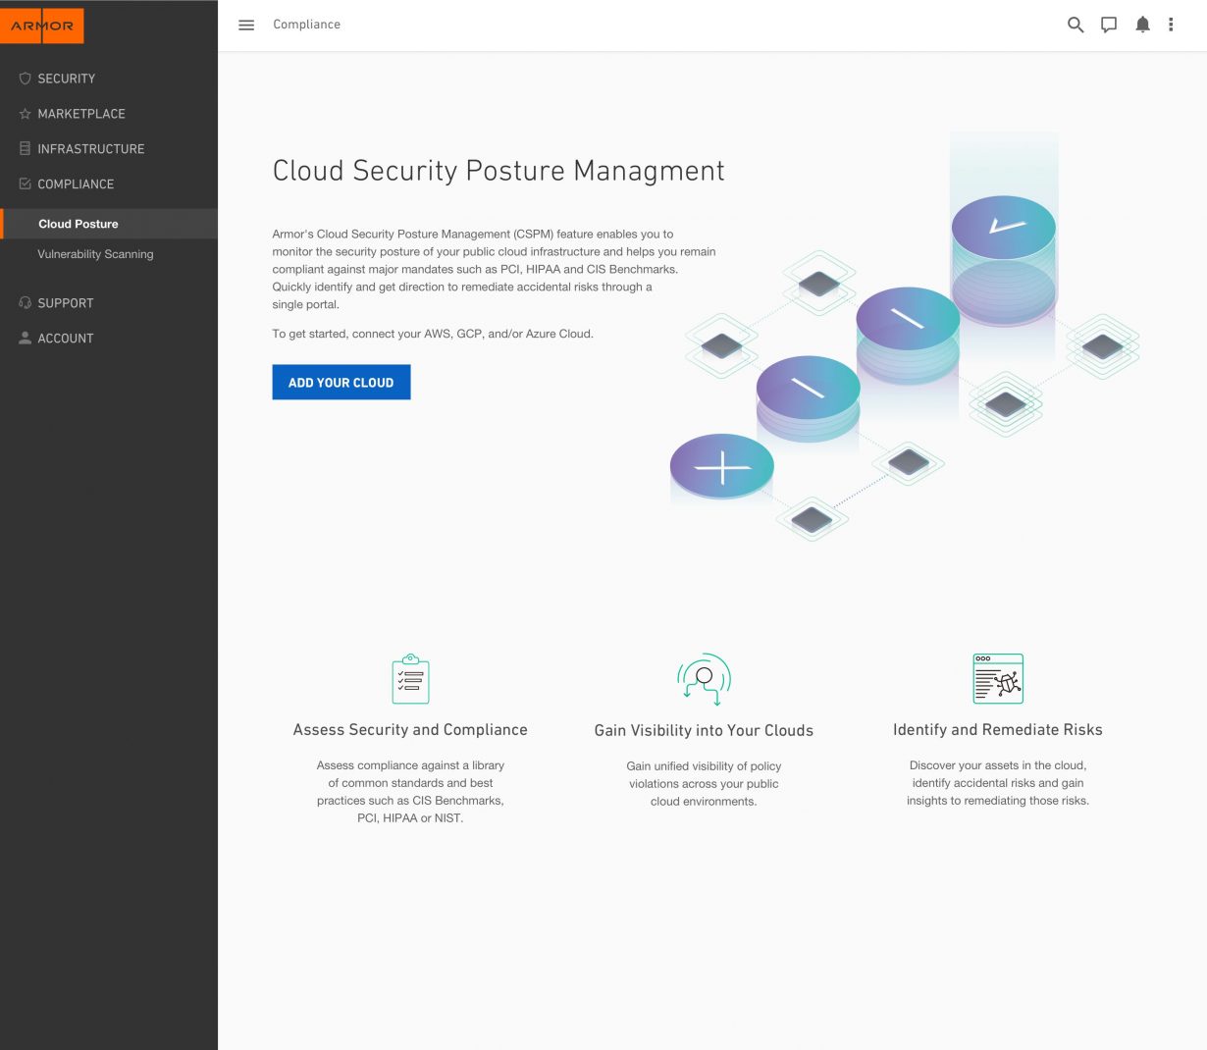Click the 'To get started, connect your AWS' text
This screenshot has height=1050, width=1207.
point(433,334)
